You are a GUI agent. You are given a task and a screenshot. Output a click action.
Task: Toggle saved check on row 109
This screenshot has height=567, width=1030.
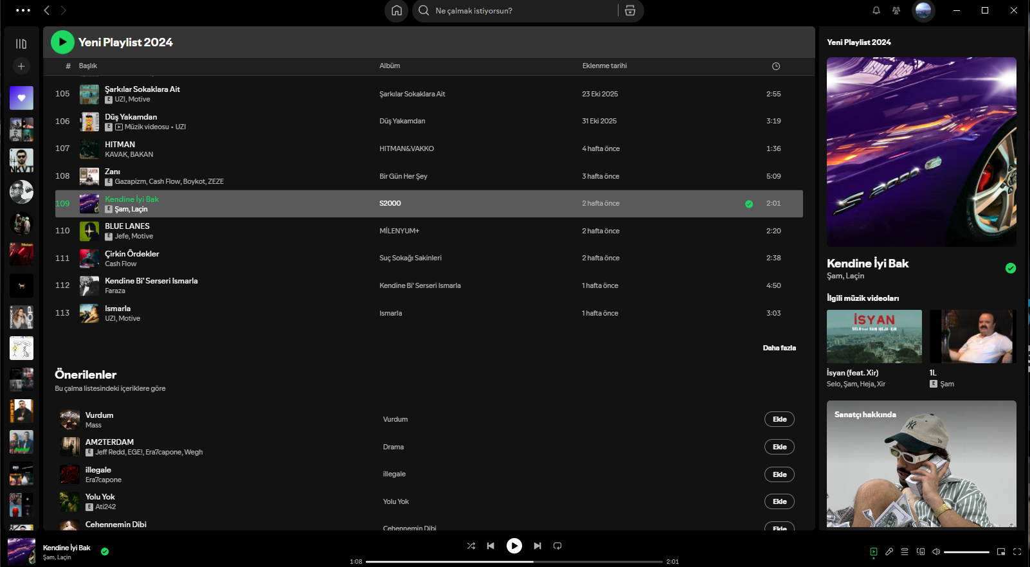[x=749, y=204]
